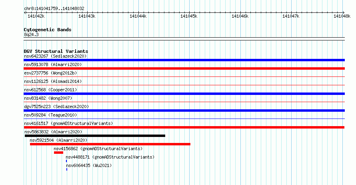Click the red bar of nsv5913078
Screen dimensions: 356x185
pyautogui.click(x=184, y=68)
